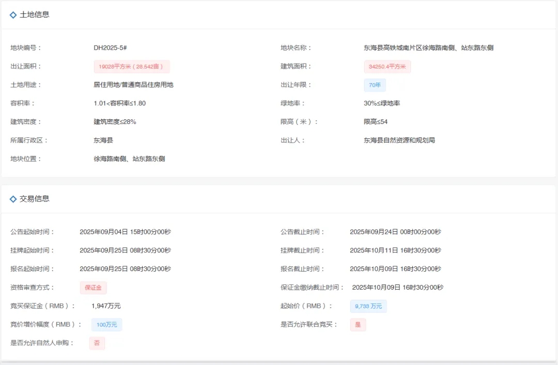
Task: Click the 100万元 bid increment tag
Action: (106, 325)
